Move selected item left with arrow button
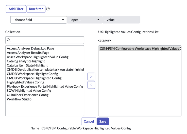Screen dimensions: 187x134 click(x=91, y=85)
